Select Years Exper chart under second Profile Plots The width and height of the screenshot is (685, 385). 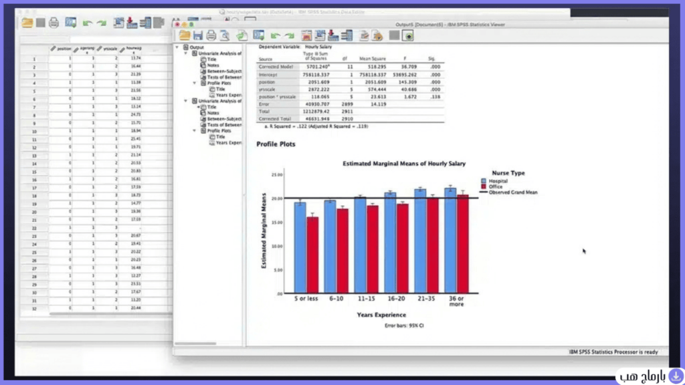[x=229, y=143]
